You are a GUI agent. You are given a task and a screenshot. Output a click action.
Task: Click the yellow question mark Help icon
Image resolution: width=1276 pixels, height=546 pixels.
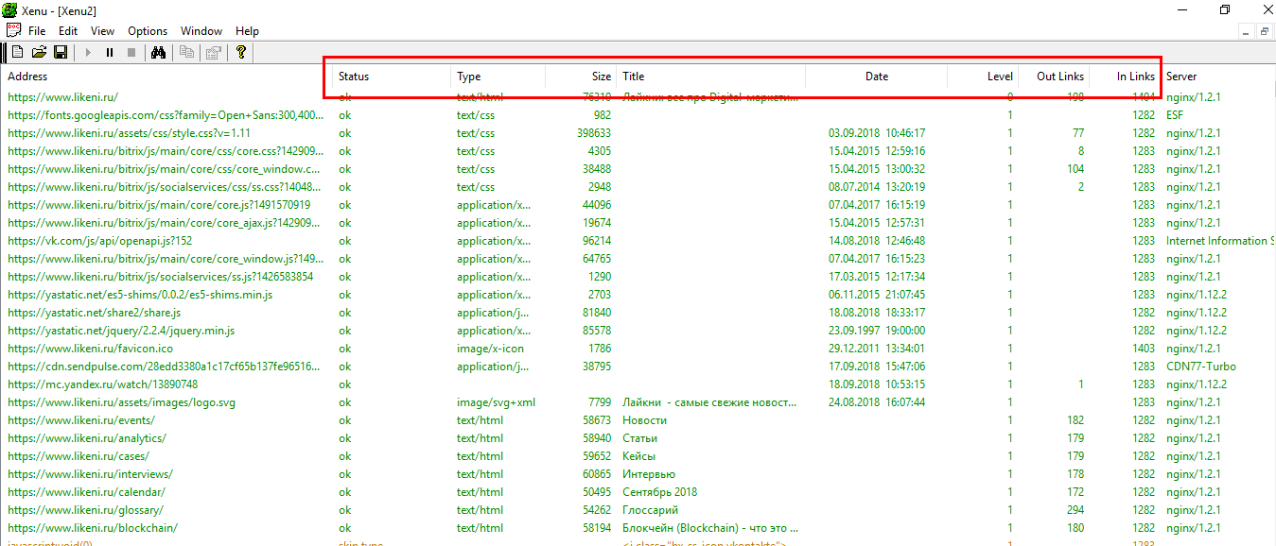(241, 53)
